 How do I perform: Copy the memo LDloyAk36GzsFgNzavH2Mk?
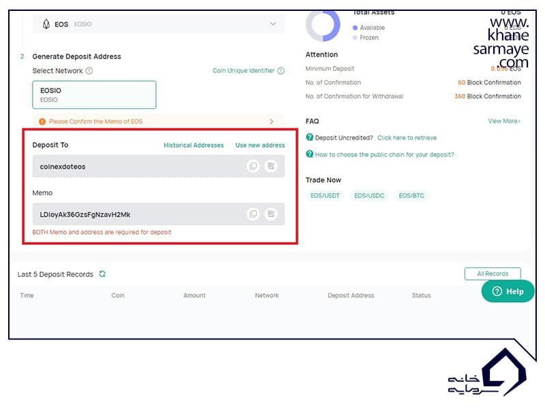253,214
